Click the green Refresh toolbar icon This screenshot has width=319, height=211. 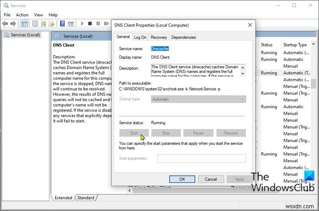pyautogui.click(x=43, y=24)
